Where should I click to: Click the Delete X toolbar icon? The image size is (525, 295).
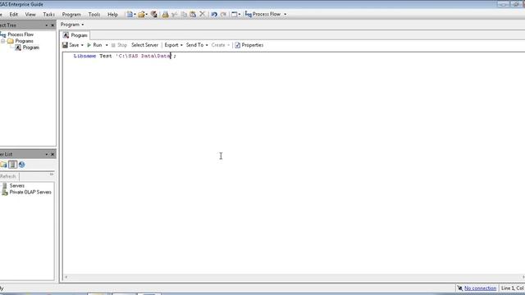click(x=203, y=14)
